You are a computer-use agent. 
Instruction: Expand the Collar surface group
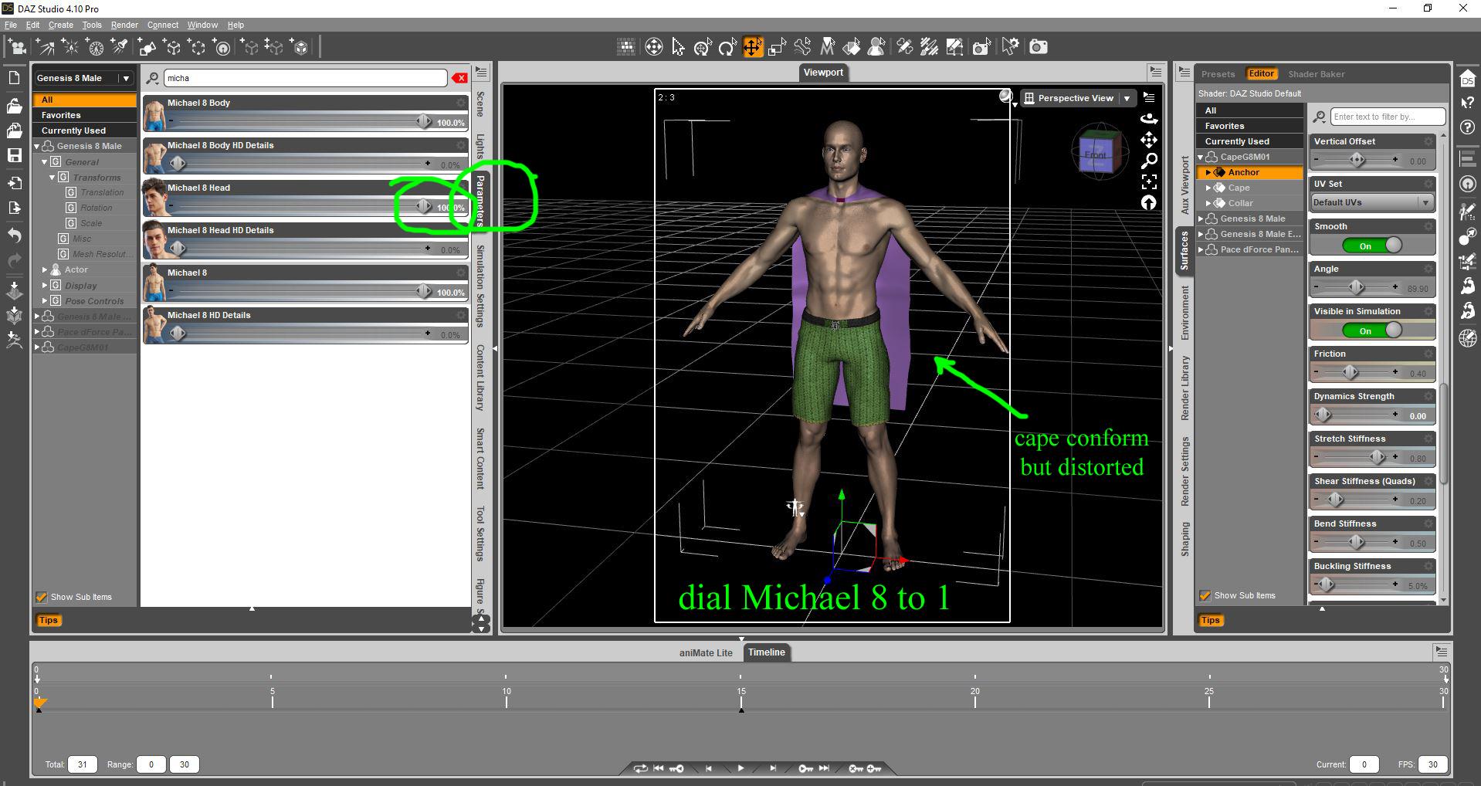(1208, 203)
